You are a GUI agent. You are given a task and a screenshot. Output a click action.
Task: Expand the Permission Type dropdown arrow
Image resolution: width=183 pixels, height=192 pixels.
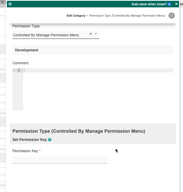click(x=96, y=34)
